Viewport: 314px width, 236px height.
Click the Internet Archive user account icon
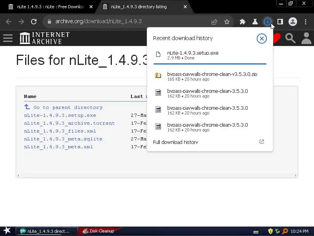click(x=307, y=38)
